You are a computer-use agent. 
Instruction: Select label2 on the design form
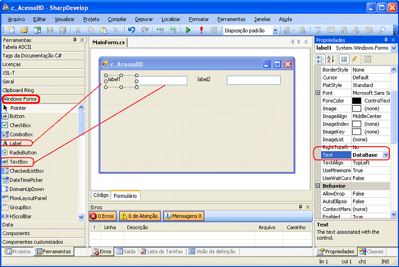[x=204, y=79]
